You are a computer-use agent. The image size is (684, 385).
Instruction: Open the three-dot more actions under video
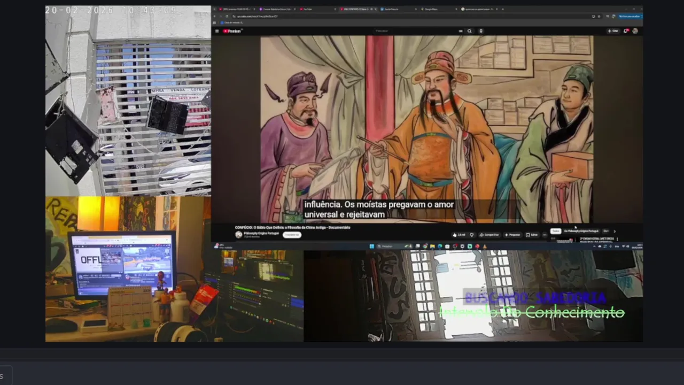coord(545,235)
